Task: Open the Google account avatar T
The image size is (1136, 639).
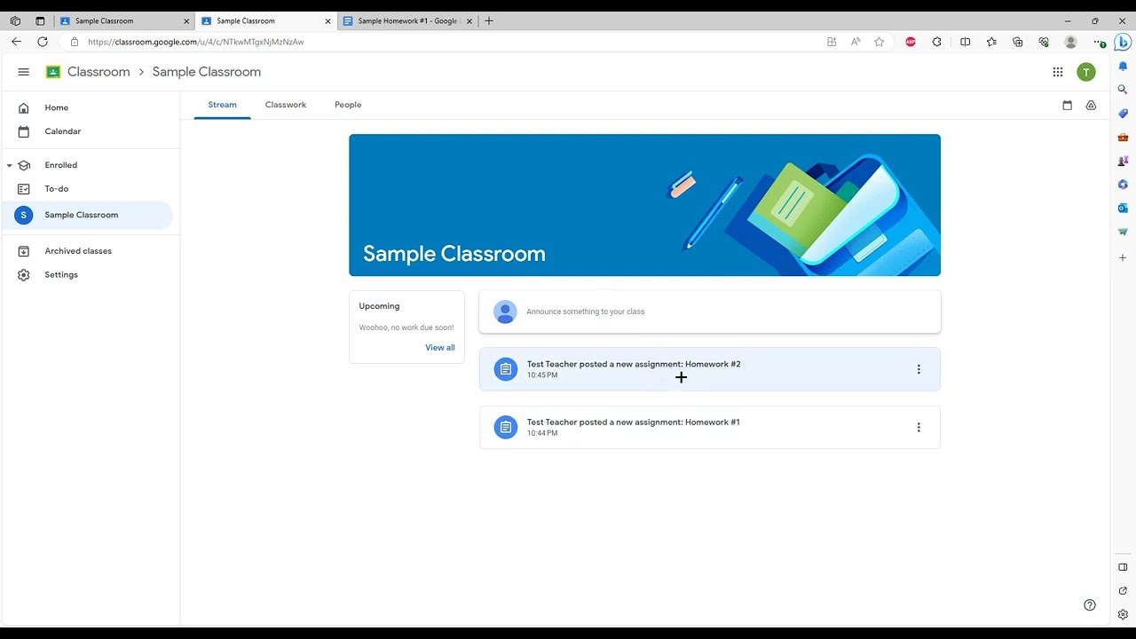Action: (x=1086, y=72)
